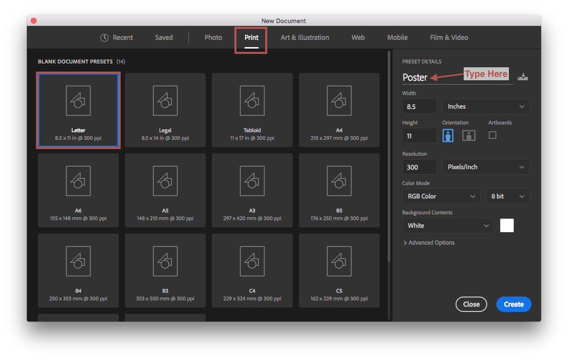Open the 8 bit depth dropdown
This screenshot has width=568, height=360.
click(507, 196)
